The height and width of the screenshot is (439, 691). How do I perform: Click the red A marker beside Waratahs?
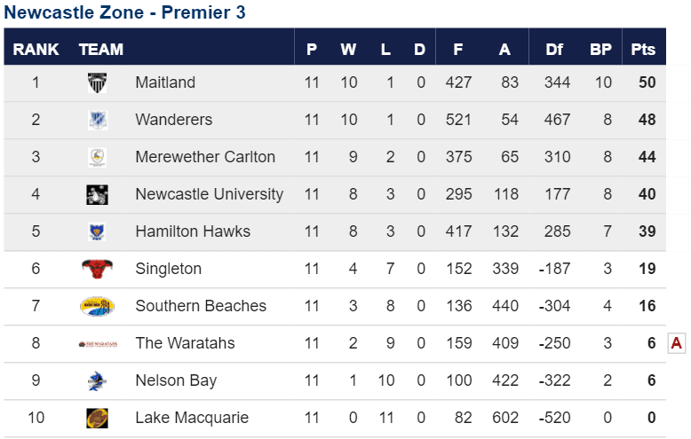click(x=677, y=342)
